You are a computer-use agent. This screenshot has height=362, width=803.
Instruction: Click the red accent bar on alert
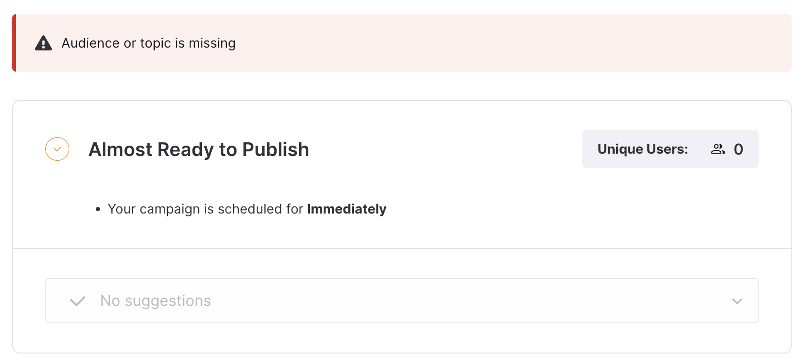click(14, 43)
